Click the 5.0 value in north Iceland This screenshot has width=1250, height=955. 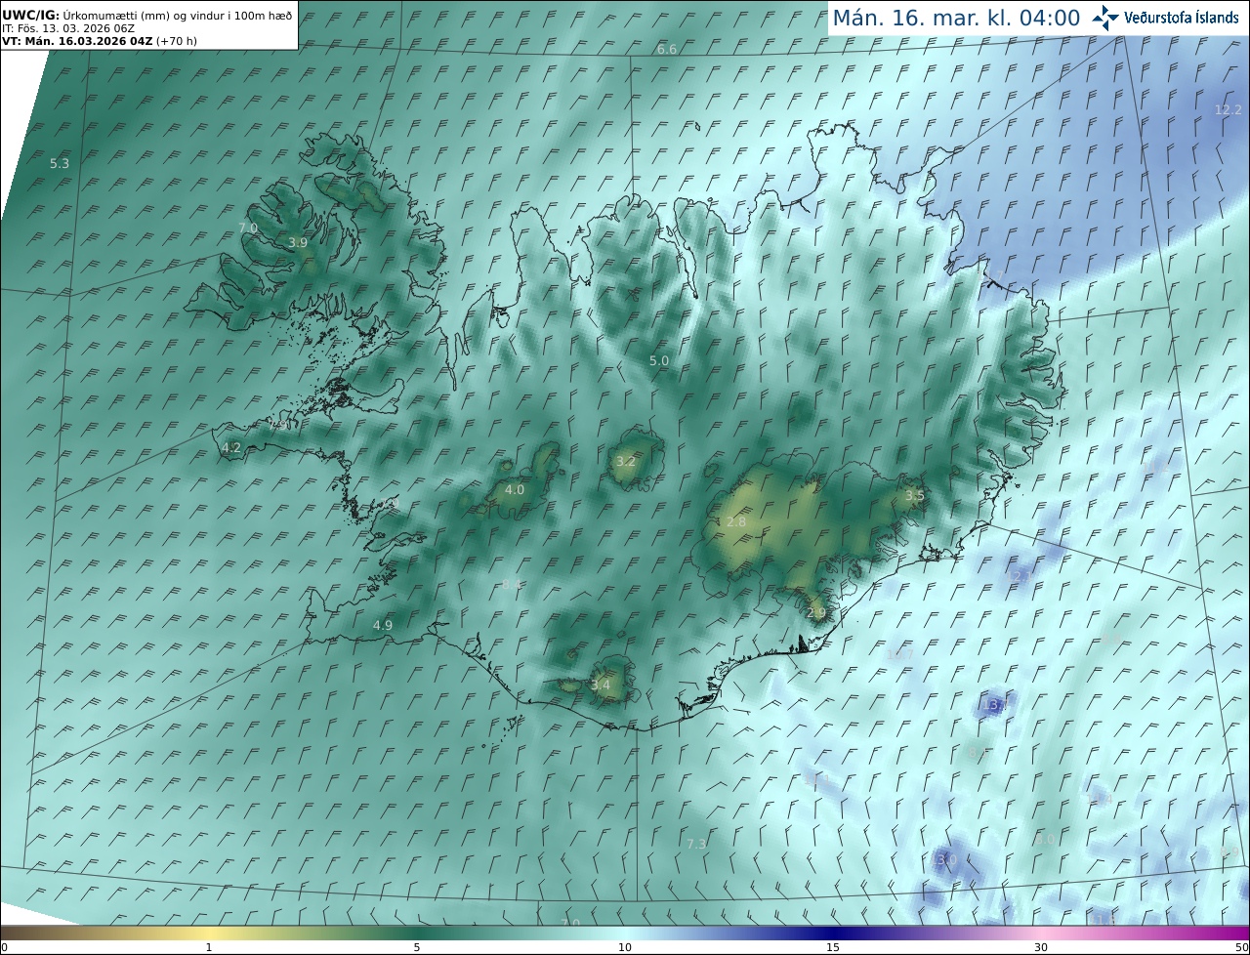pos(659,360)
